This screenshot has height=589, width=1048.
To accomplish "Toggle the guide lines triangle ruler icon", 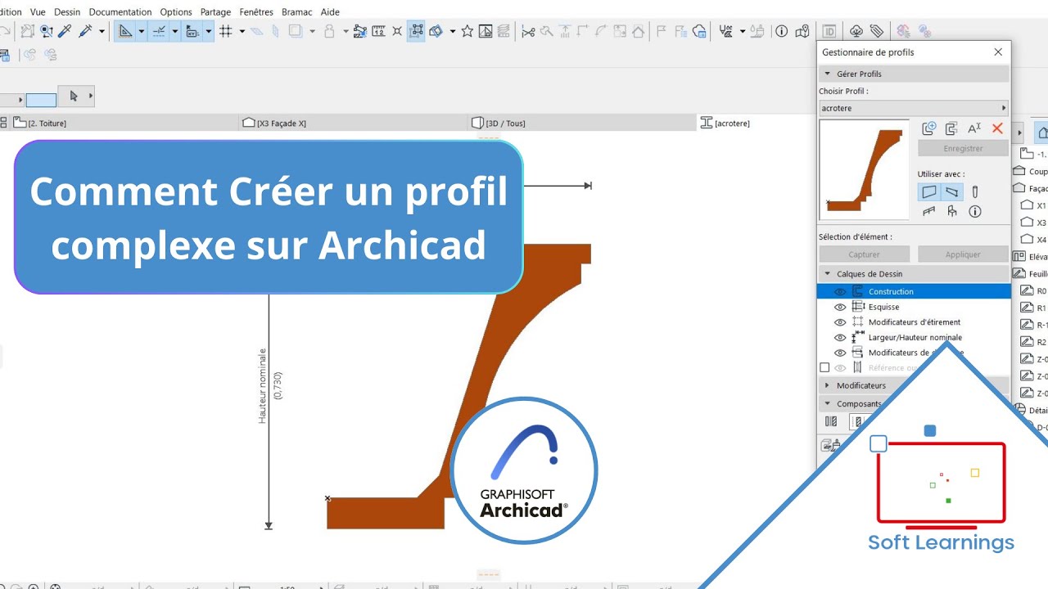I will click(x=125, y=31).
